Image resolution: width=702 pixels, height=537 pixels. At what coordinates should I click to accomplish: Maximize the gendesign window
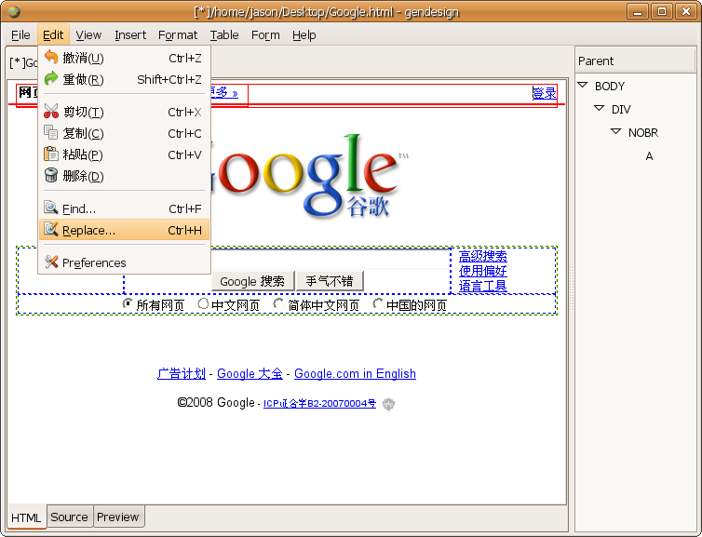662,11
